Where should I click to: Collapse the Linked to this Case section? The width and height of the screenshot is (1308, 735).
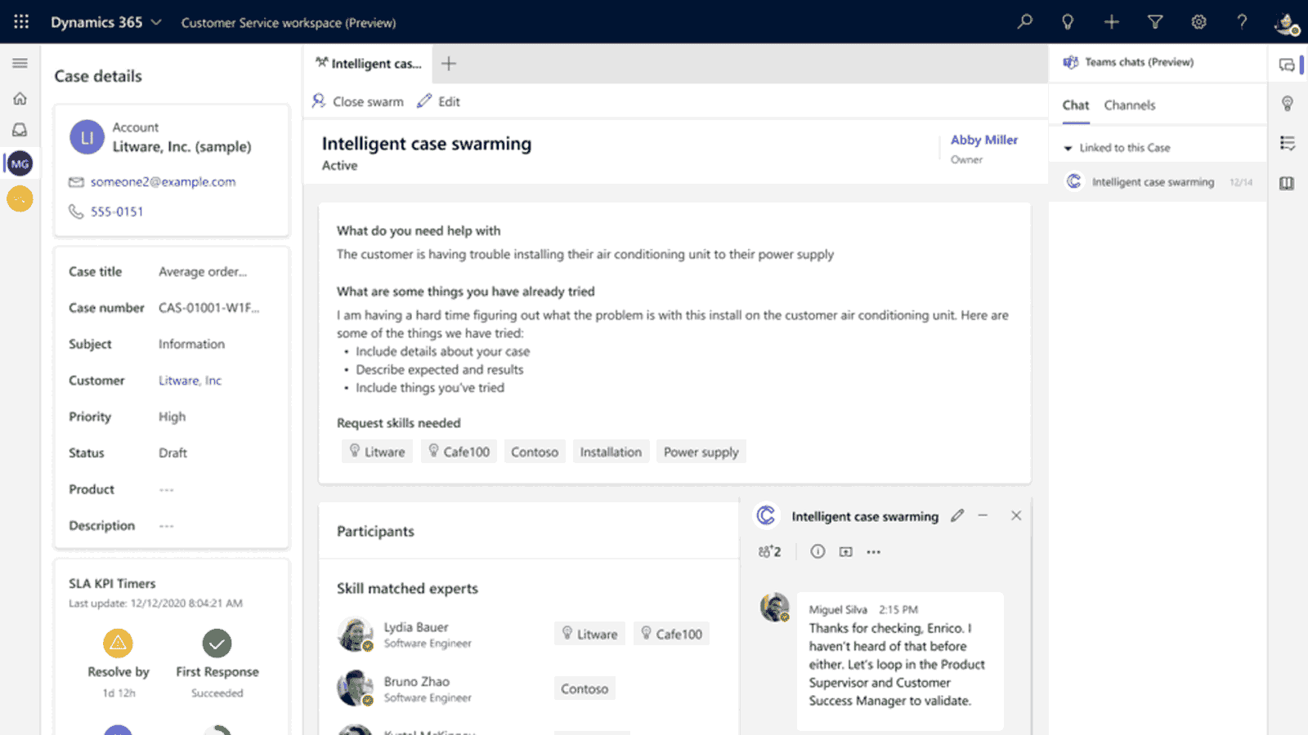click(1068, 148)
